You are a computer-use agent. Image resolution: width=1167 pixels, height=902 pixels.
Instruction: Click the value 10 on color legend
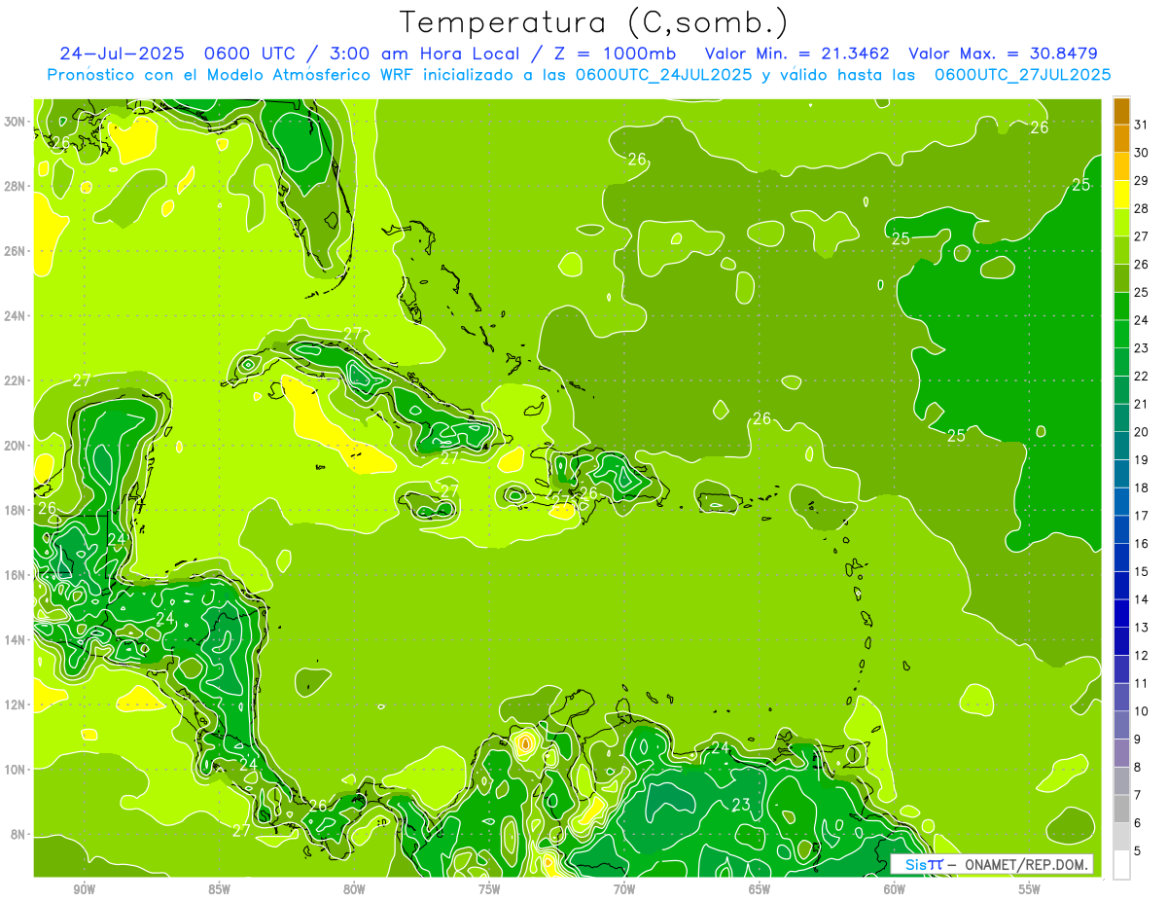(x=1142, y=710)
